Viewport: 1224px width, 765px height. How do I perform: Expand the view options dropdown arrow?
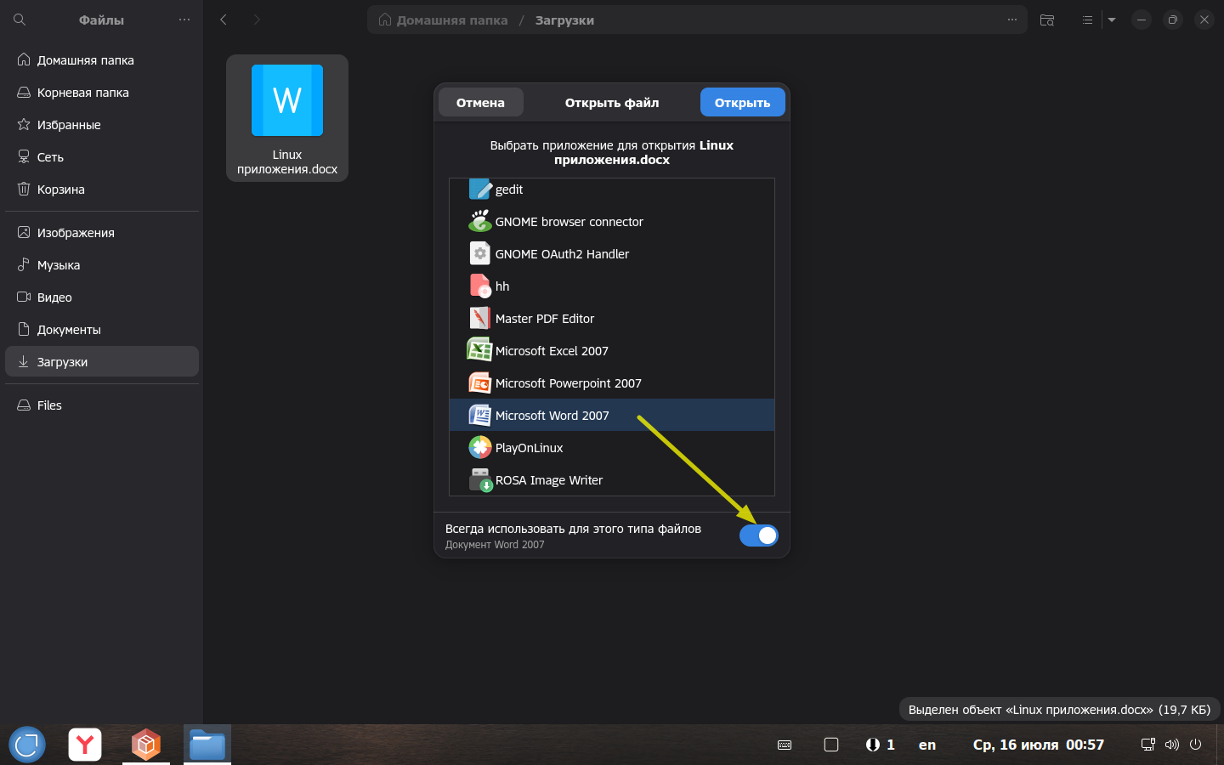point(1112,20)
